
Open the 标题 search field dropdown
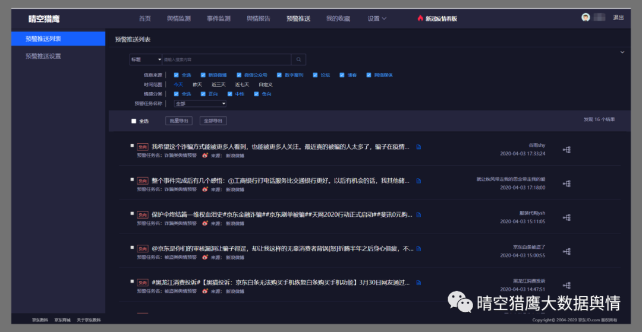[146, 60]
